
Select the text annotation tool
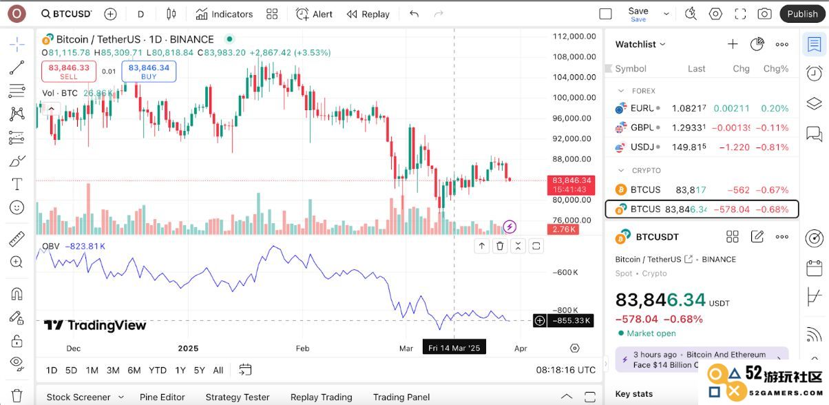pyautogui.click(x=17, y=185)
